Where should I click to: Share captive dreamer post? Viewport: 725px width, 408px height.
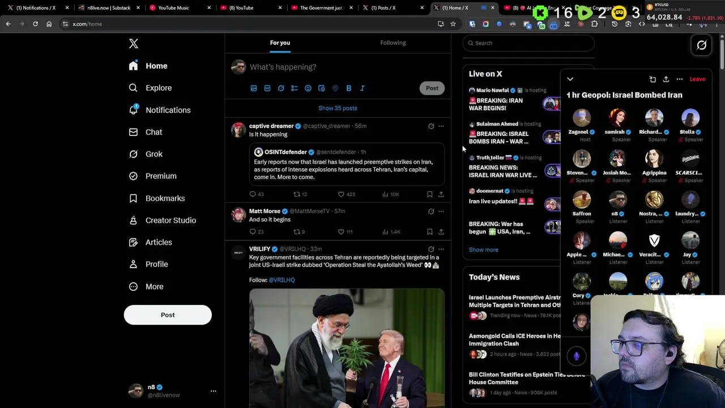[441, 194]
